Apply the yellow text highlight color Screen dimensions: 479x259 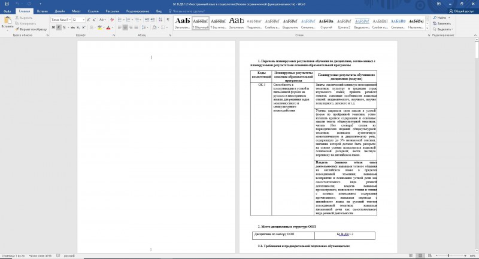pos(99,27)
